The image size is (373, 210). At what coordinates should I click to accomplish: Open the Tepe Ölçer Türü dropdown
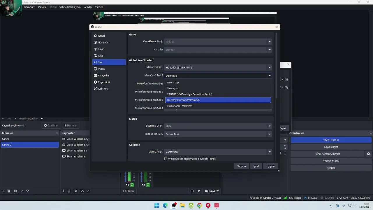click(218, 134)
